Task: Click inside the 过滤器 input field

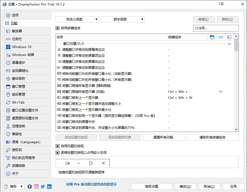Action: coord(216,28)
